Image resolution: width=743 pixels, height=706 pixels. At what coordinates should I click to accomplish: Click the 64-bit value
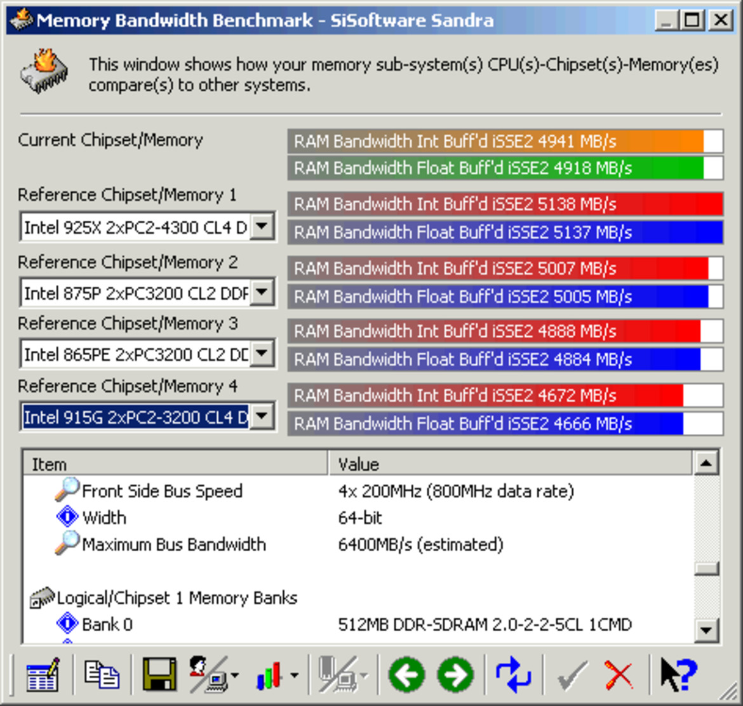360,518
